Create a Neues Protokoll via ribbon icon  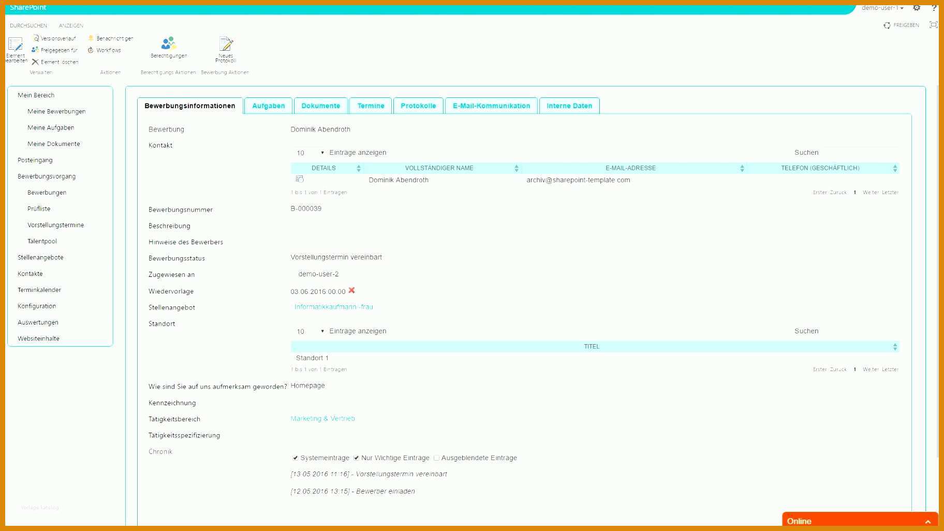(226, 43)
